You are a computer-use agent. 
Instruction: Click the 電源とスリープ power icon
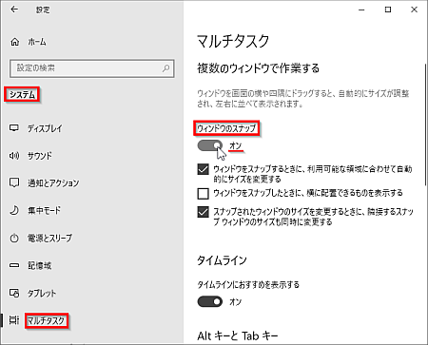pos(14,238)
